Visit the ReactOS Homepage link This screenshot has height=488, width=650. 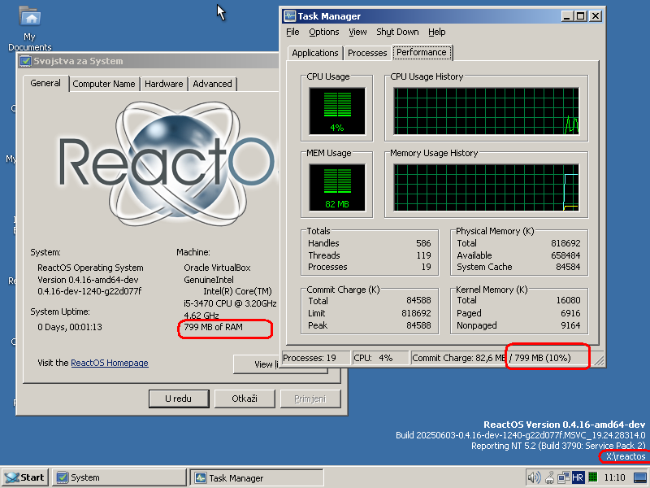110,363
